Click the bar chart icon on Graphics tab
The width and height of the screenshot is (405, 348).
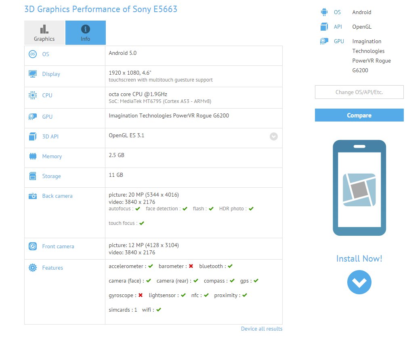(x=44, y=29)
